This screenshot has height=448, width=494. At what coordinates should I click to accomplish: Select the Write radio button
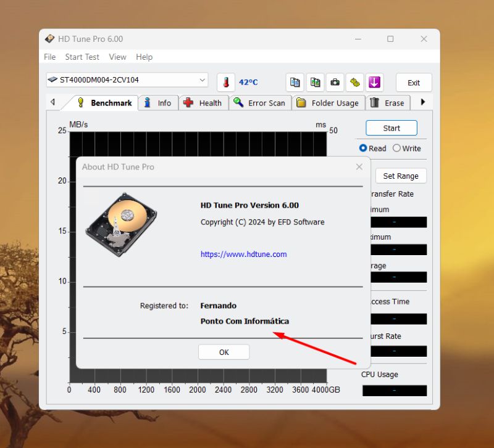pyautogui.click(x=396, y=148)
